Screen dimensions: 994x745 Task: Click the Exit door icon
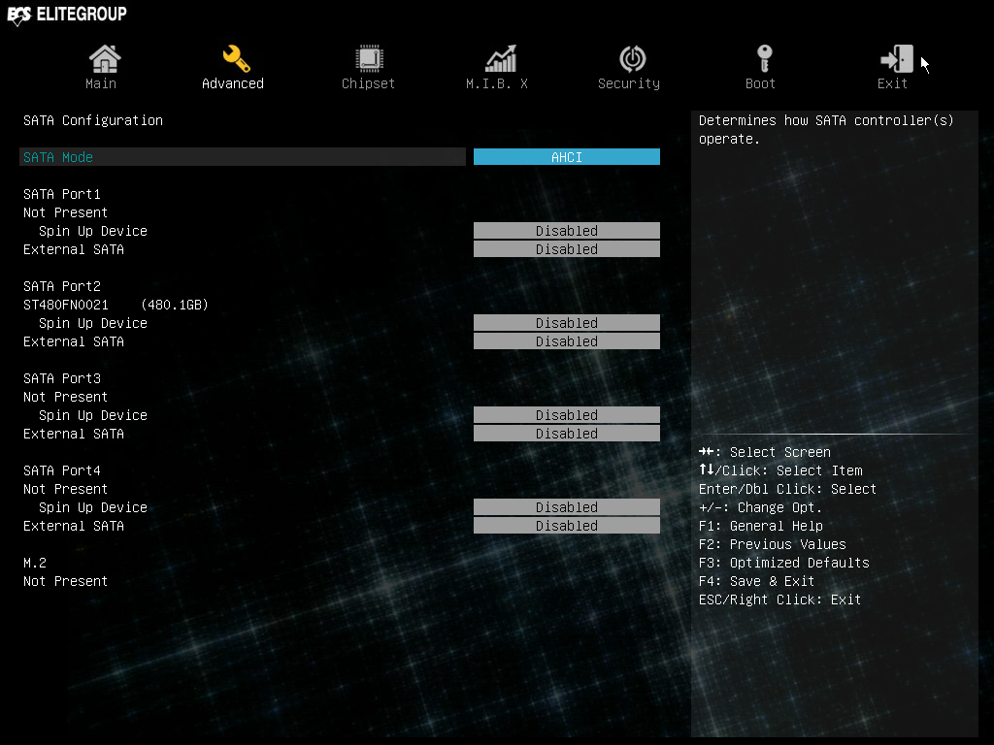point(896,58)
